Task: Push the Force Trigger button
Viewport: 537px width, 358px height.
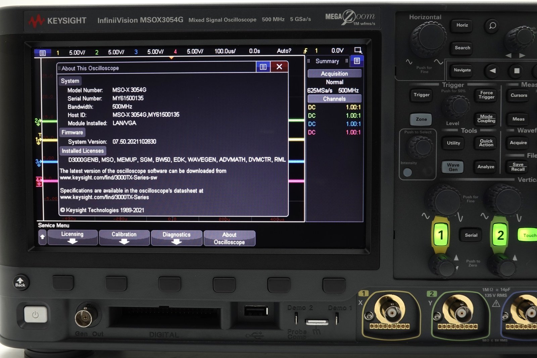Action: (x=486, y=95)
